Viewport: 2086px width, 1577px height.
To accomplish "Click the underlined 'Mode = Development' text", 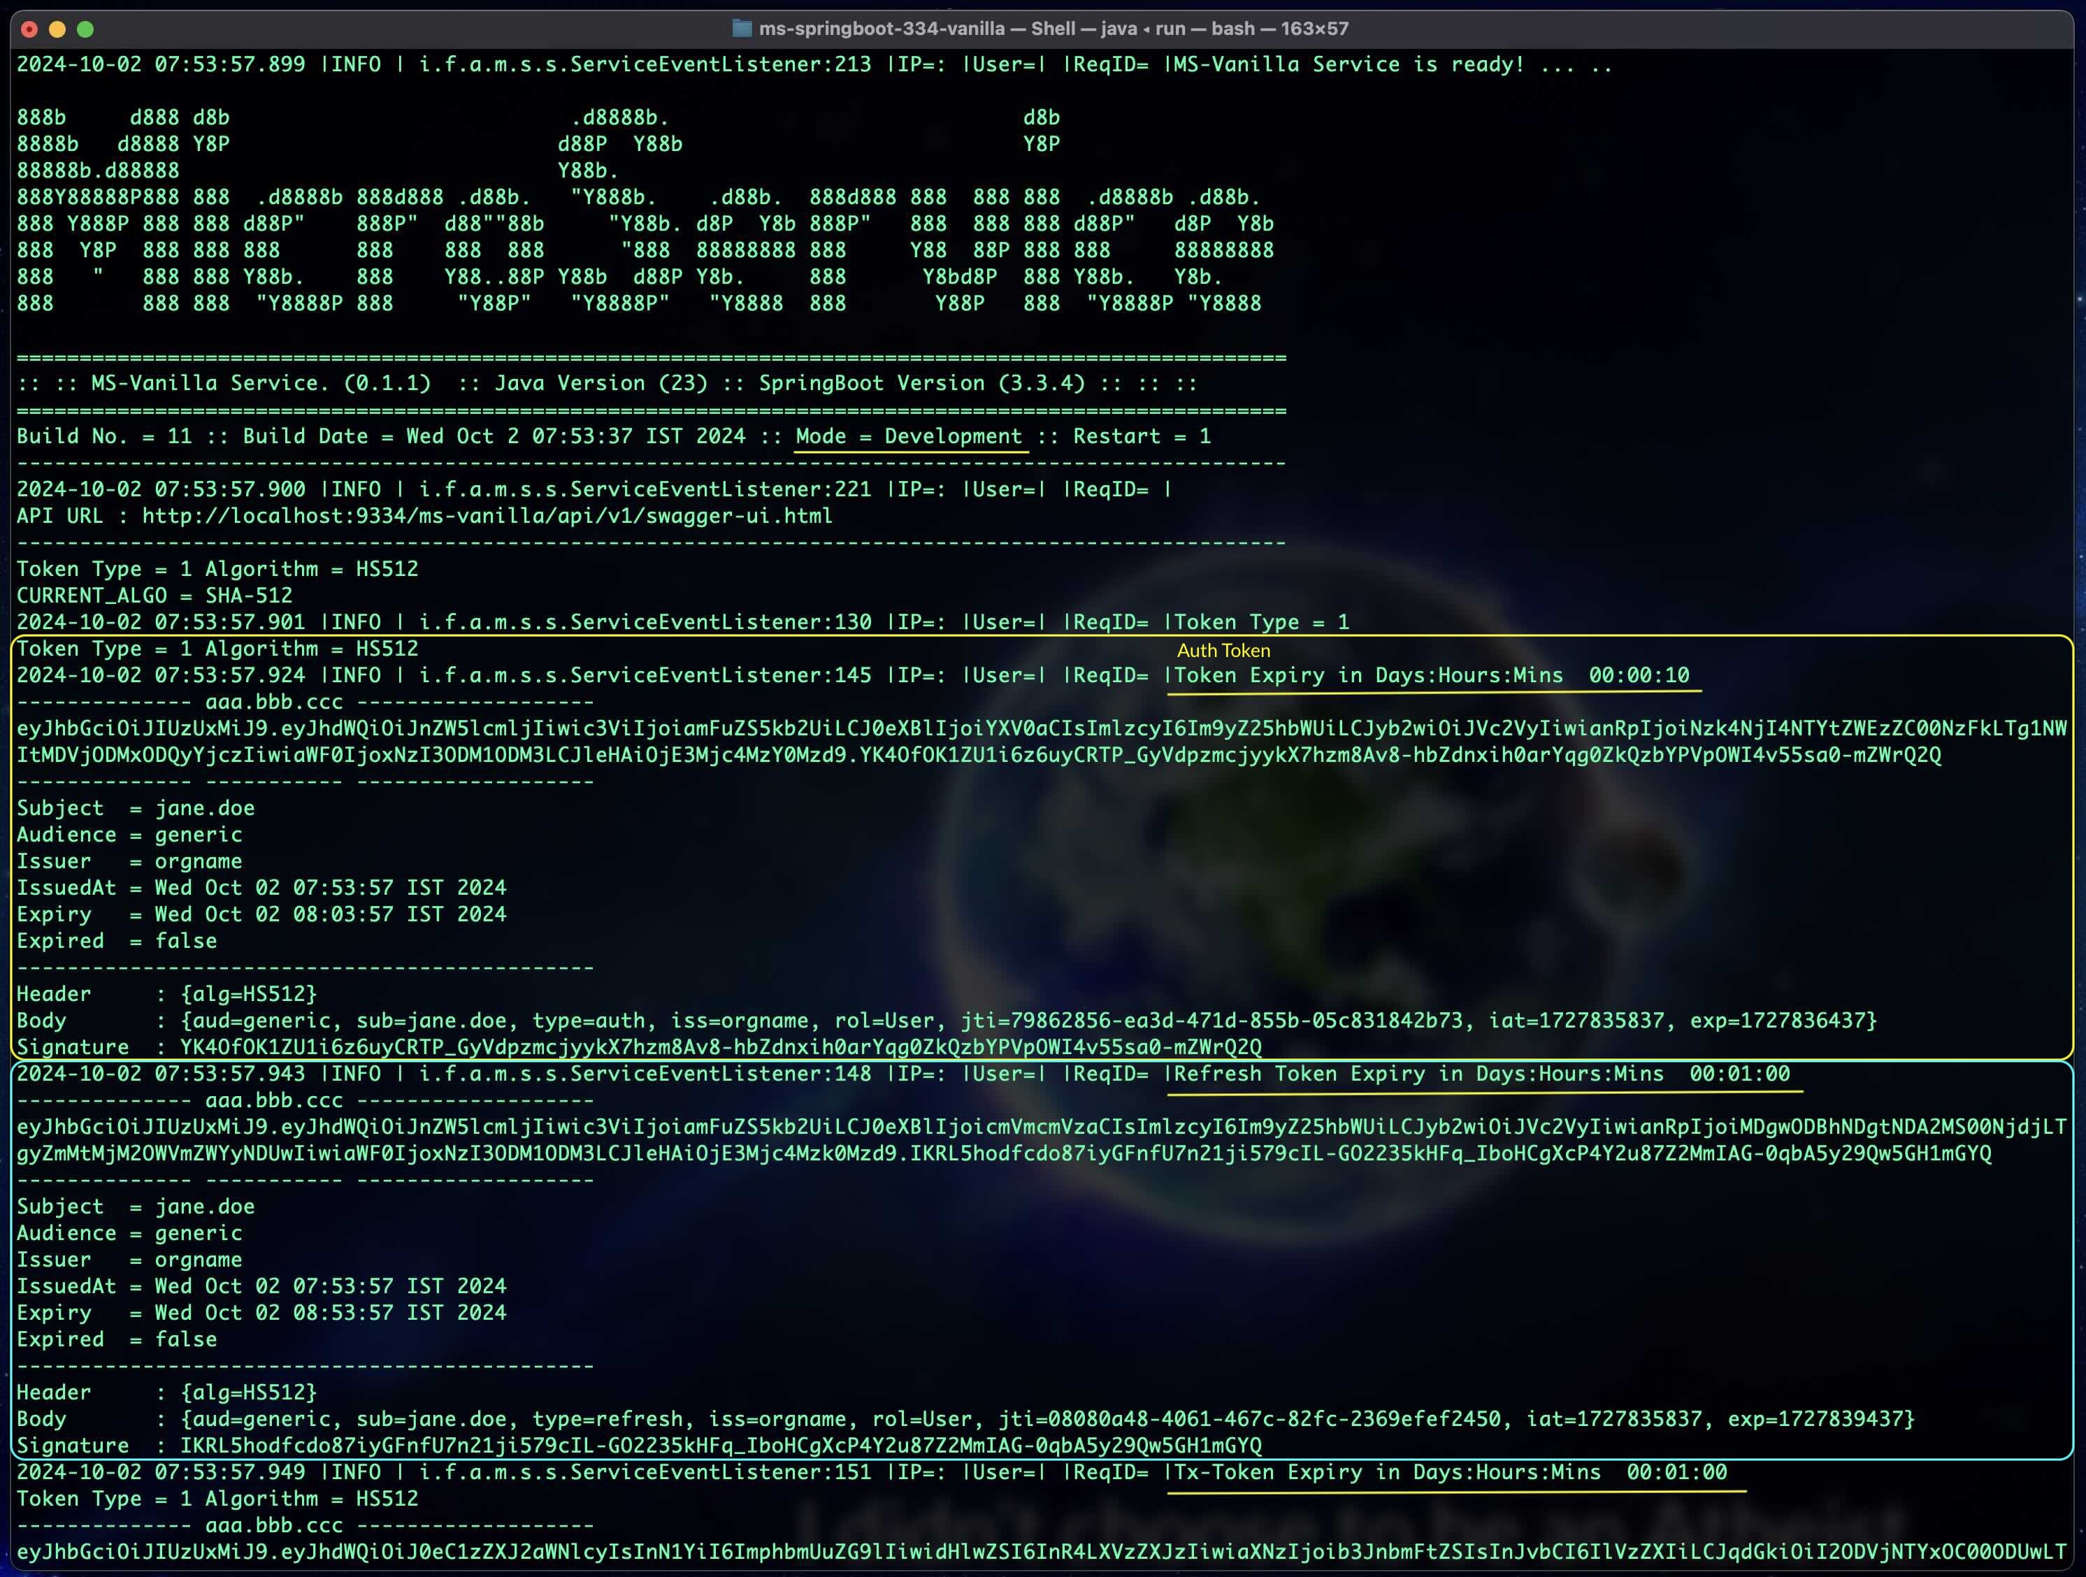I will (909, 435).
